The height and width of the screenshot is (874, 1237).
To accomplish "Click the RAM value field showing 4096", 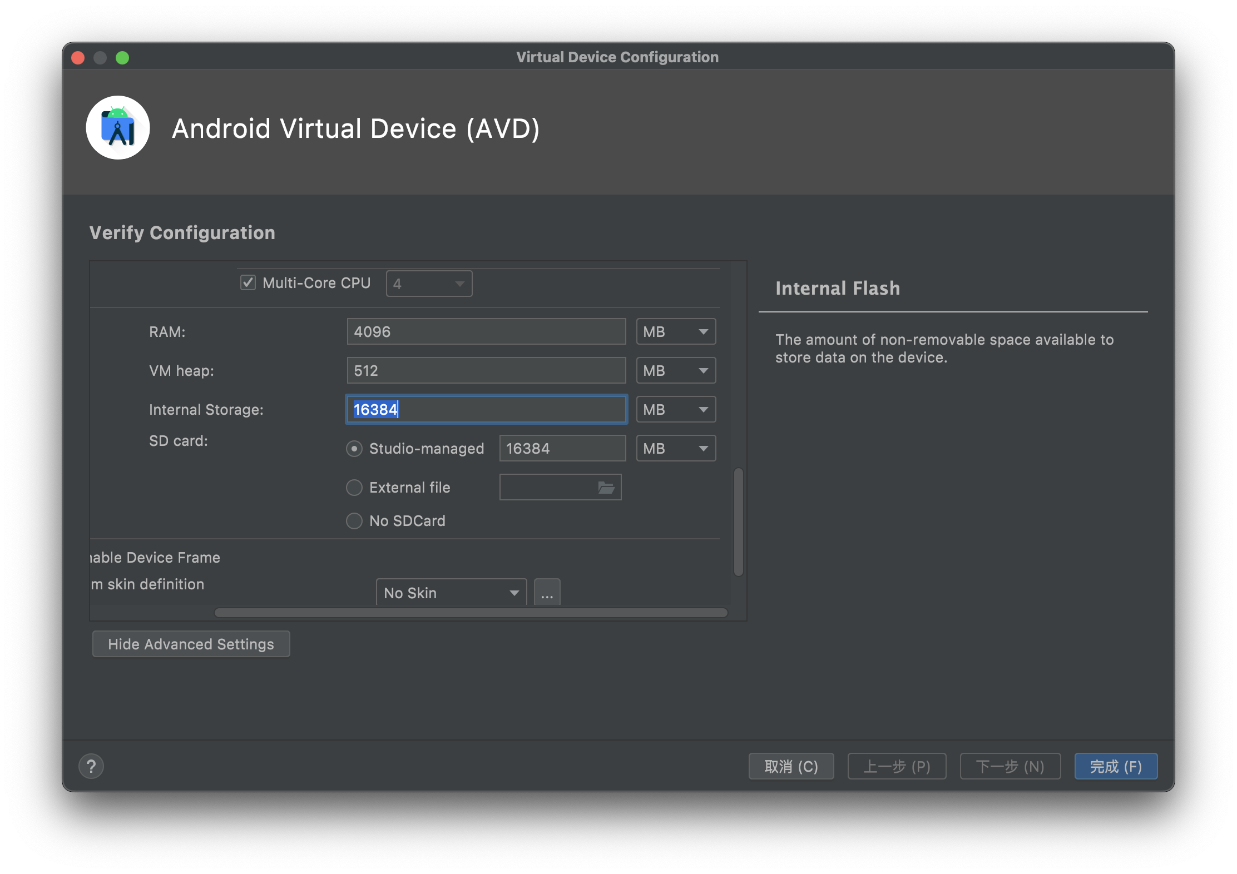I will coord(486,332).
